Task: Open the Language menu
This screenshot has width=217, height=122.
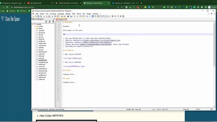Action: point(61,14)
